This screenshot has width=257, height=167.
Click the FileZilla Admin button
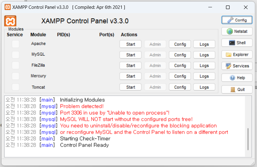[155, 65]
